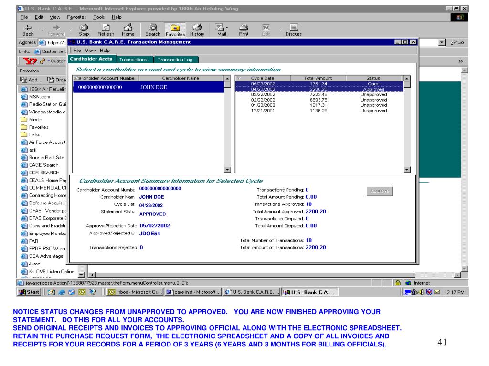Image resolution: width=489 pixels, height=366 pixels.
Task: Click the Back arrow in IE toolbar
Action: (28, 30)
